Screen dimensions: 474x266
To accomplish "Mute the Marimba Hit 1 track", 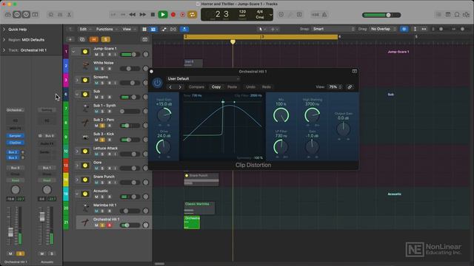I will [96, 211].
